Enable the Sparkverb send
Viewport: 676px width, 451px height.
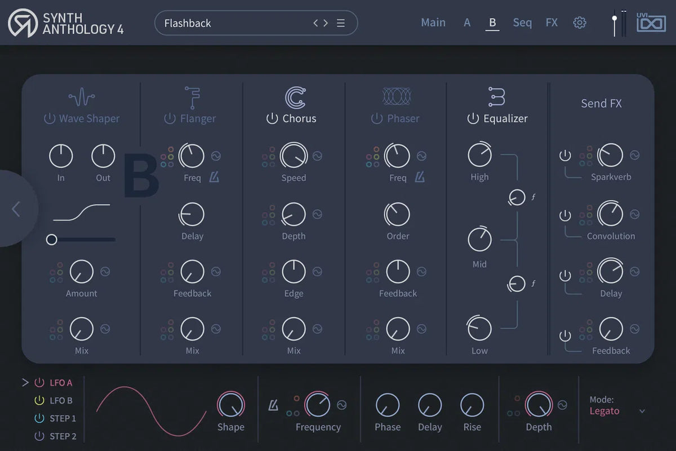coord(565,156)
